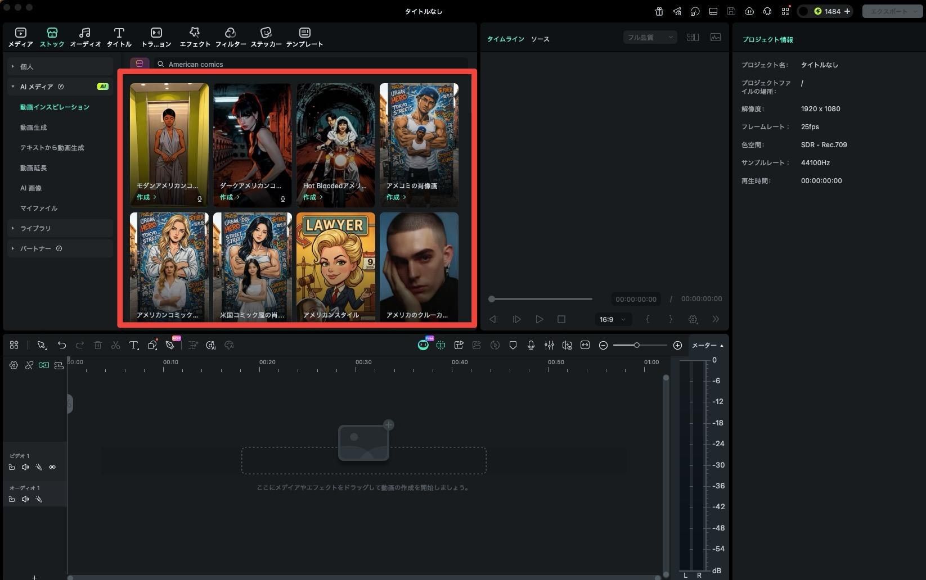Toggle visibility eye for ビデオ 1 track
Screen dimensions: 926x580
(52, 467)
